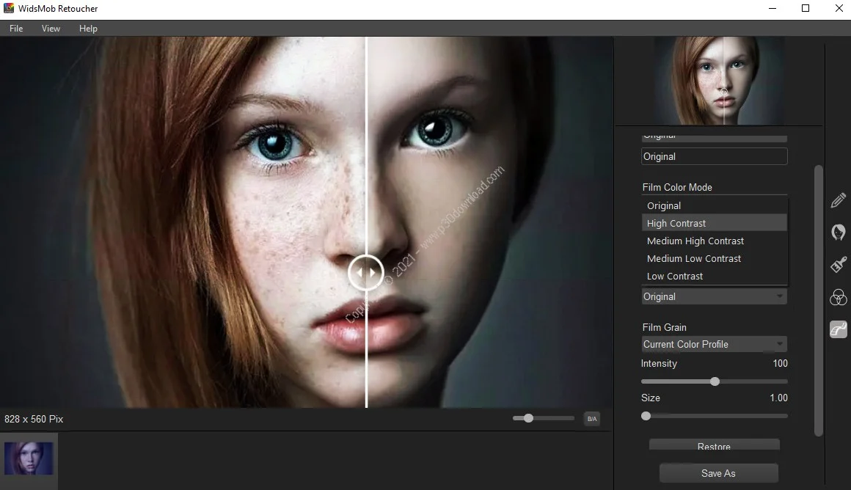Open the Original combo box at panel top

point(713,156)
